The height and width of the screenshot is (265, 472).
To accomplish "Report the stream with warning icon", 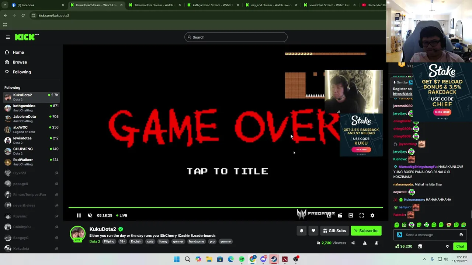I will (x=365, y=243).
